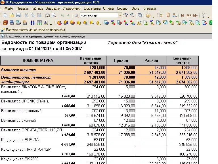Open the Справка menu
Image resolution: width=218 pixels, height=164 pixels.
(x=150, y=9)
